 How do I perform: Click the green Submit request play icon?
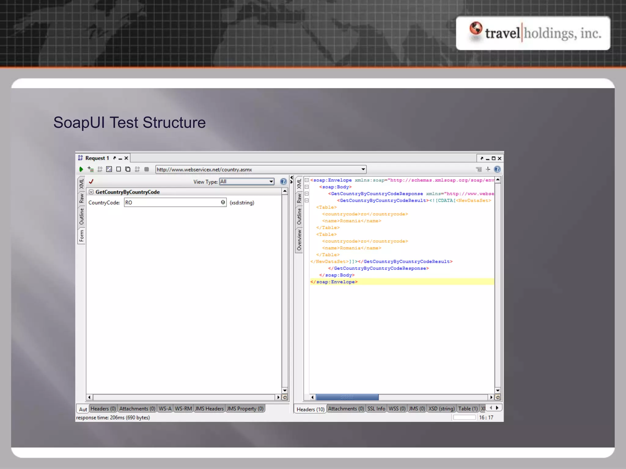[x=81, y=169]
